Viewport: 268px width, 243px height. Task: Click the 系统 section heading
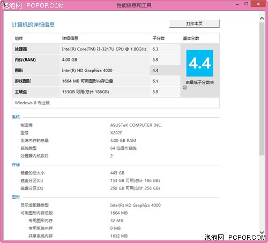coord(16,117)
